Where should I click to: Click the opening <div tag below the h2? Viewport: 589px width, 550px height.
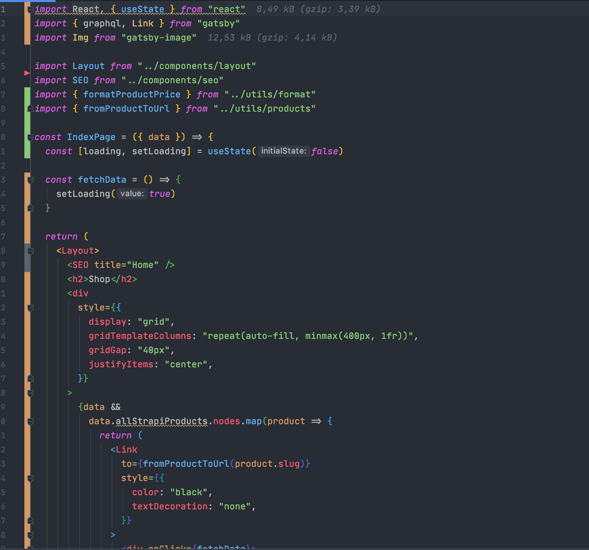click(x=78, y=293)
